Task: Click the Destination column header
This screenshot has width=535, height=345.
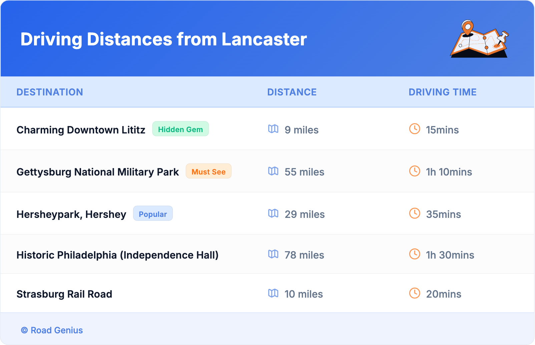Action: pos(50,92)
